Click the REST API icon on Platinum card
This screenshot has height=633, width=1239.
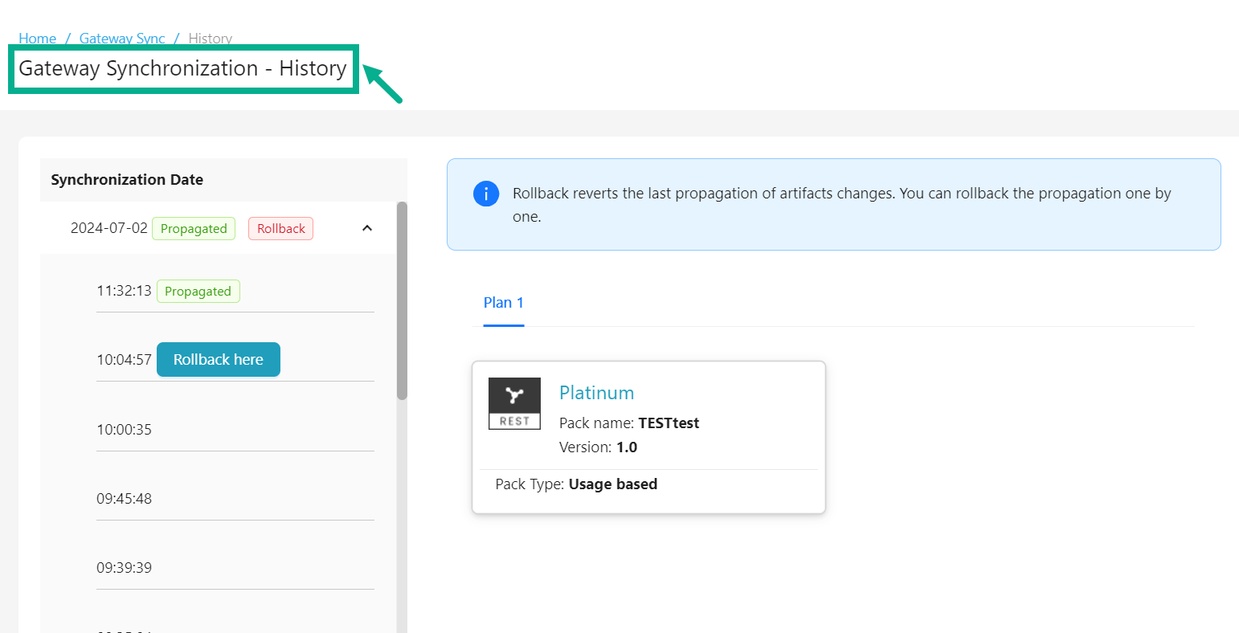point(514,403)
